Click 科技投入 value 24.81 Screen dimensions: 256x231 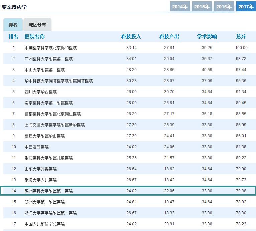(x=131, y=202)
